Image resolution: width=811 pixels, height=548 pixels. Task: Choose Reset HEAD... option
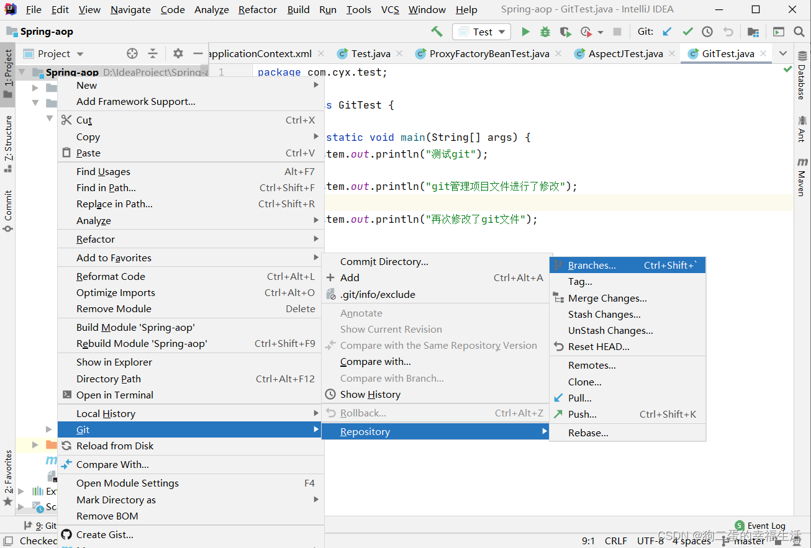coord(628,346)
